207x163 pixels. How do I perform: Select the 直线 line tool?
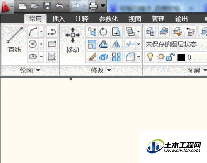click(x=14, y=40)
